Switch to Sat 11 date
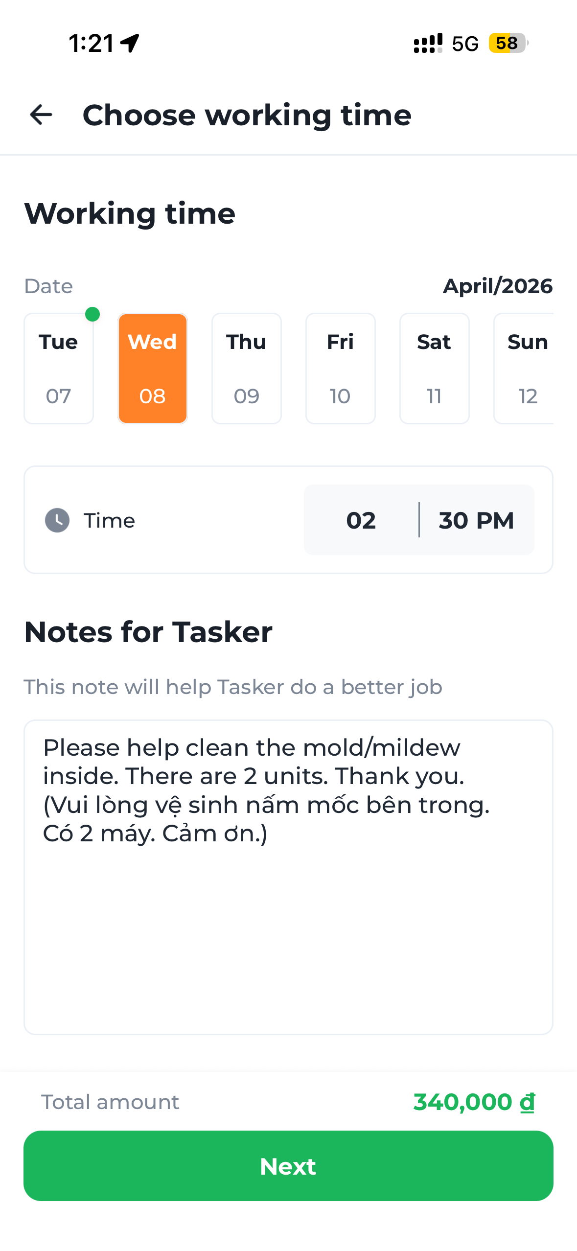The width and height of the screenshot is (577, 1251). coord(435,369)
